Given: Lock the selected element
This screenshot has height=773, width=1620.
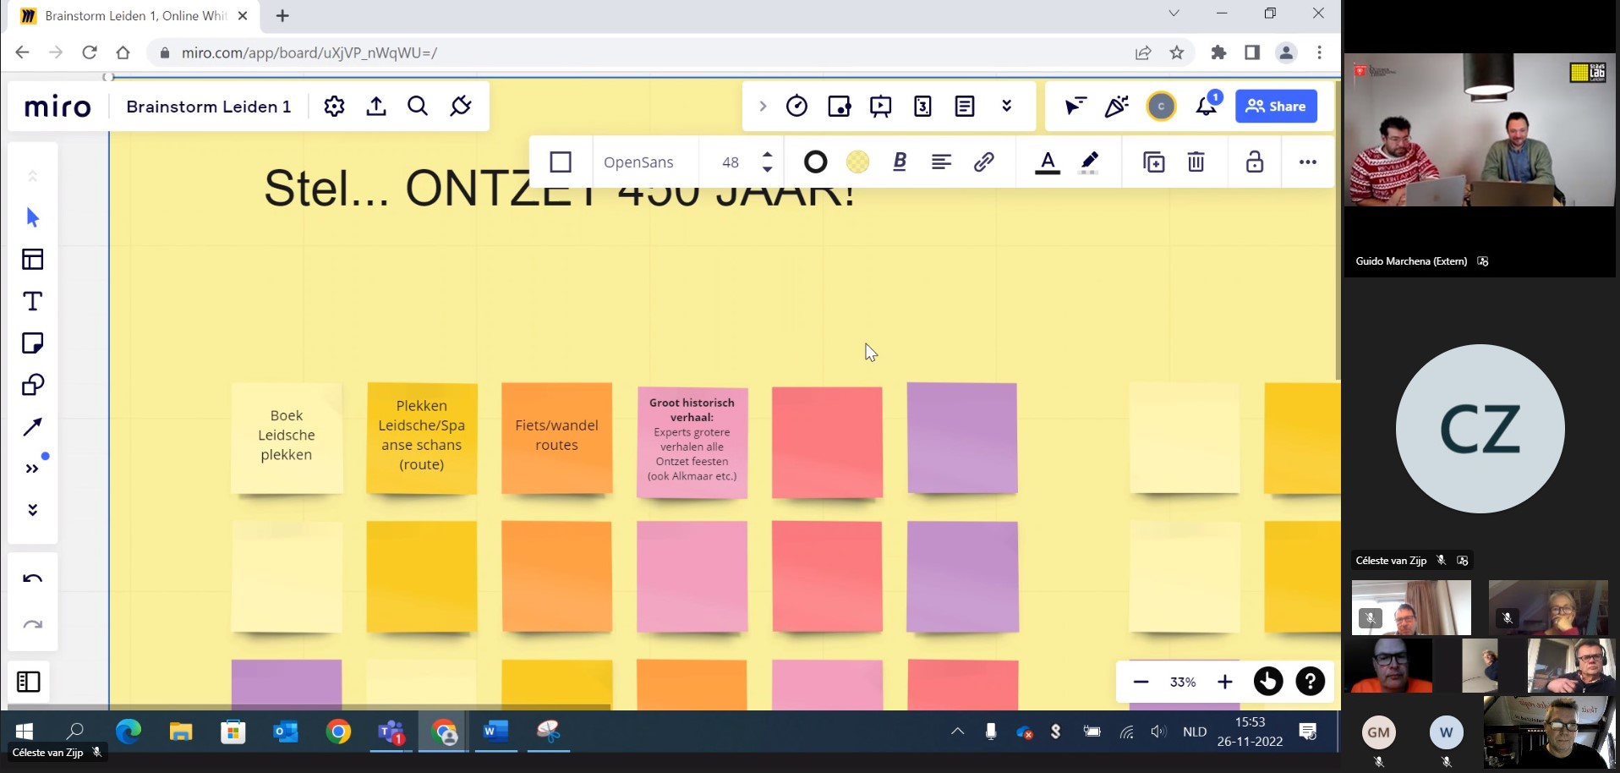Looking at the screenshot, I should [1255, 162].
